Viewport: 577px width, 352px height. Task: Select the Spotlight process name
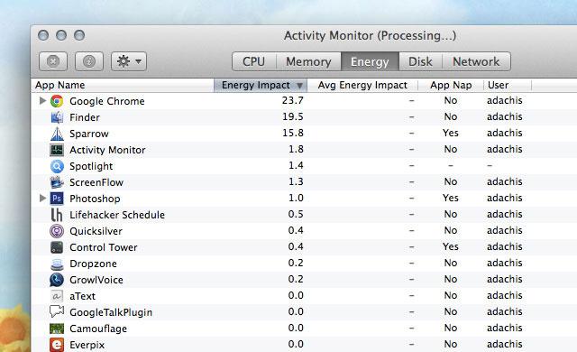(91, 166)
